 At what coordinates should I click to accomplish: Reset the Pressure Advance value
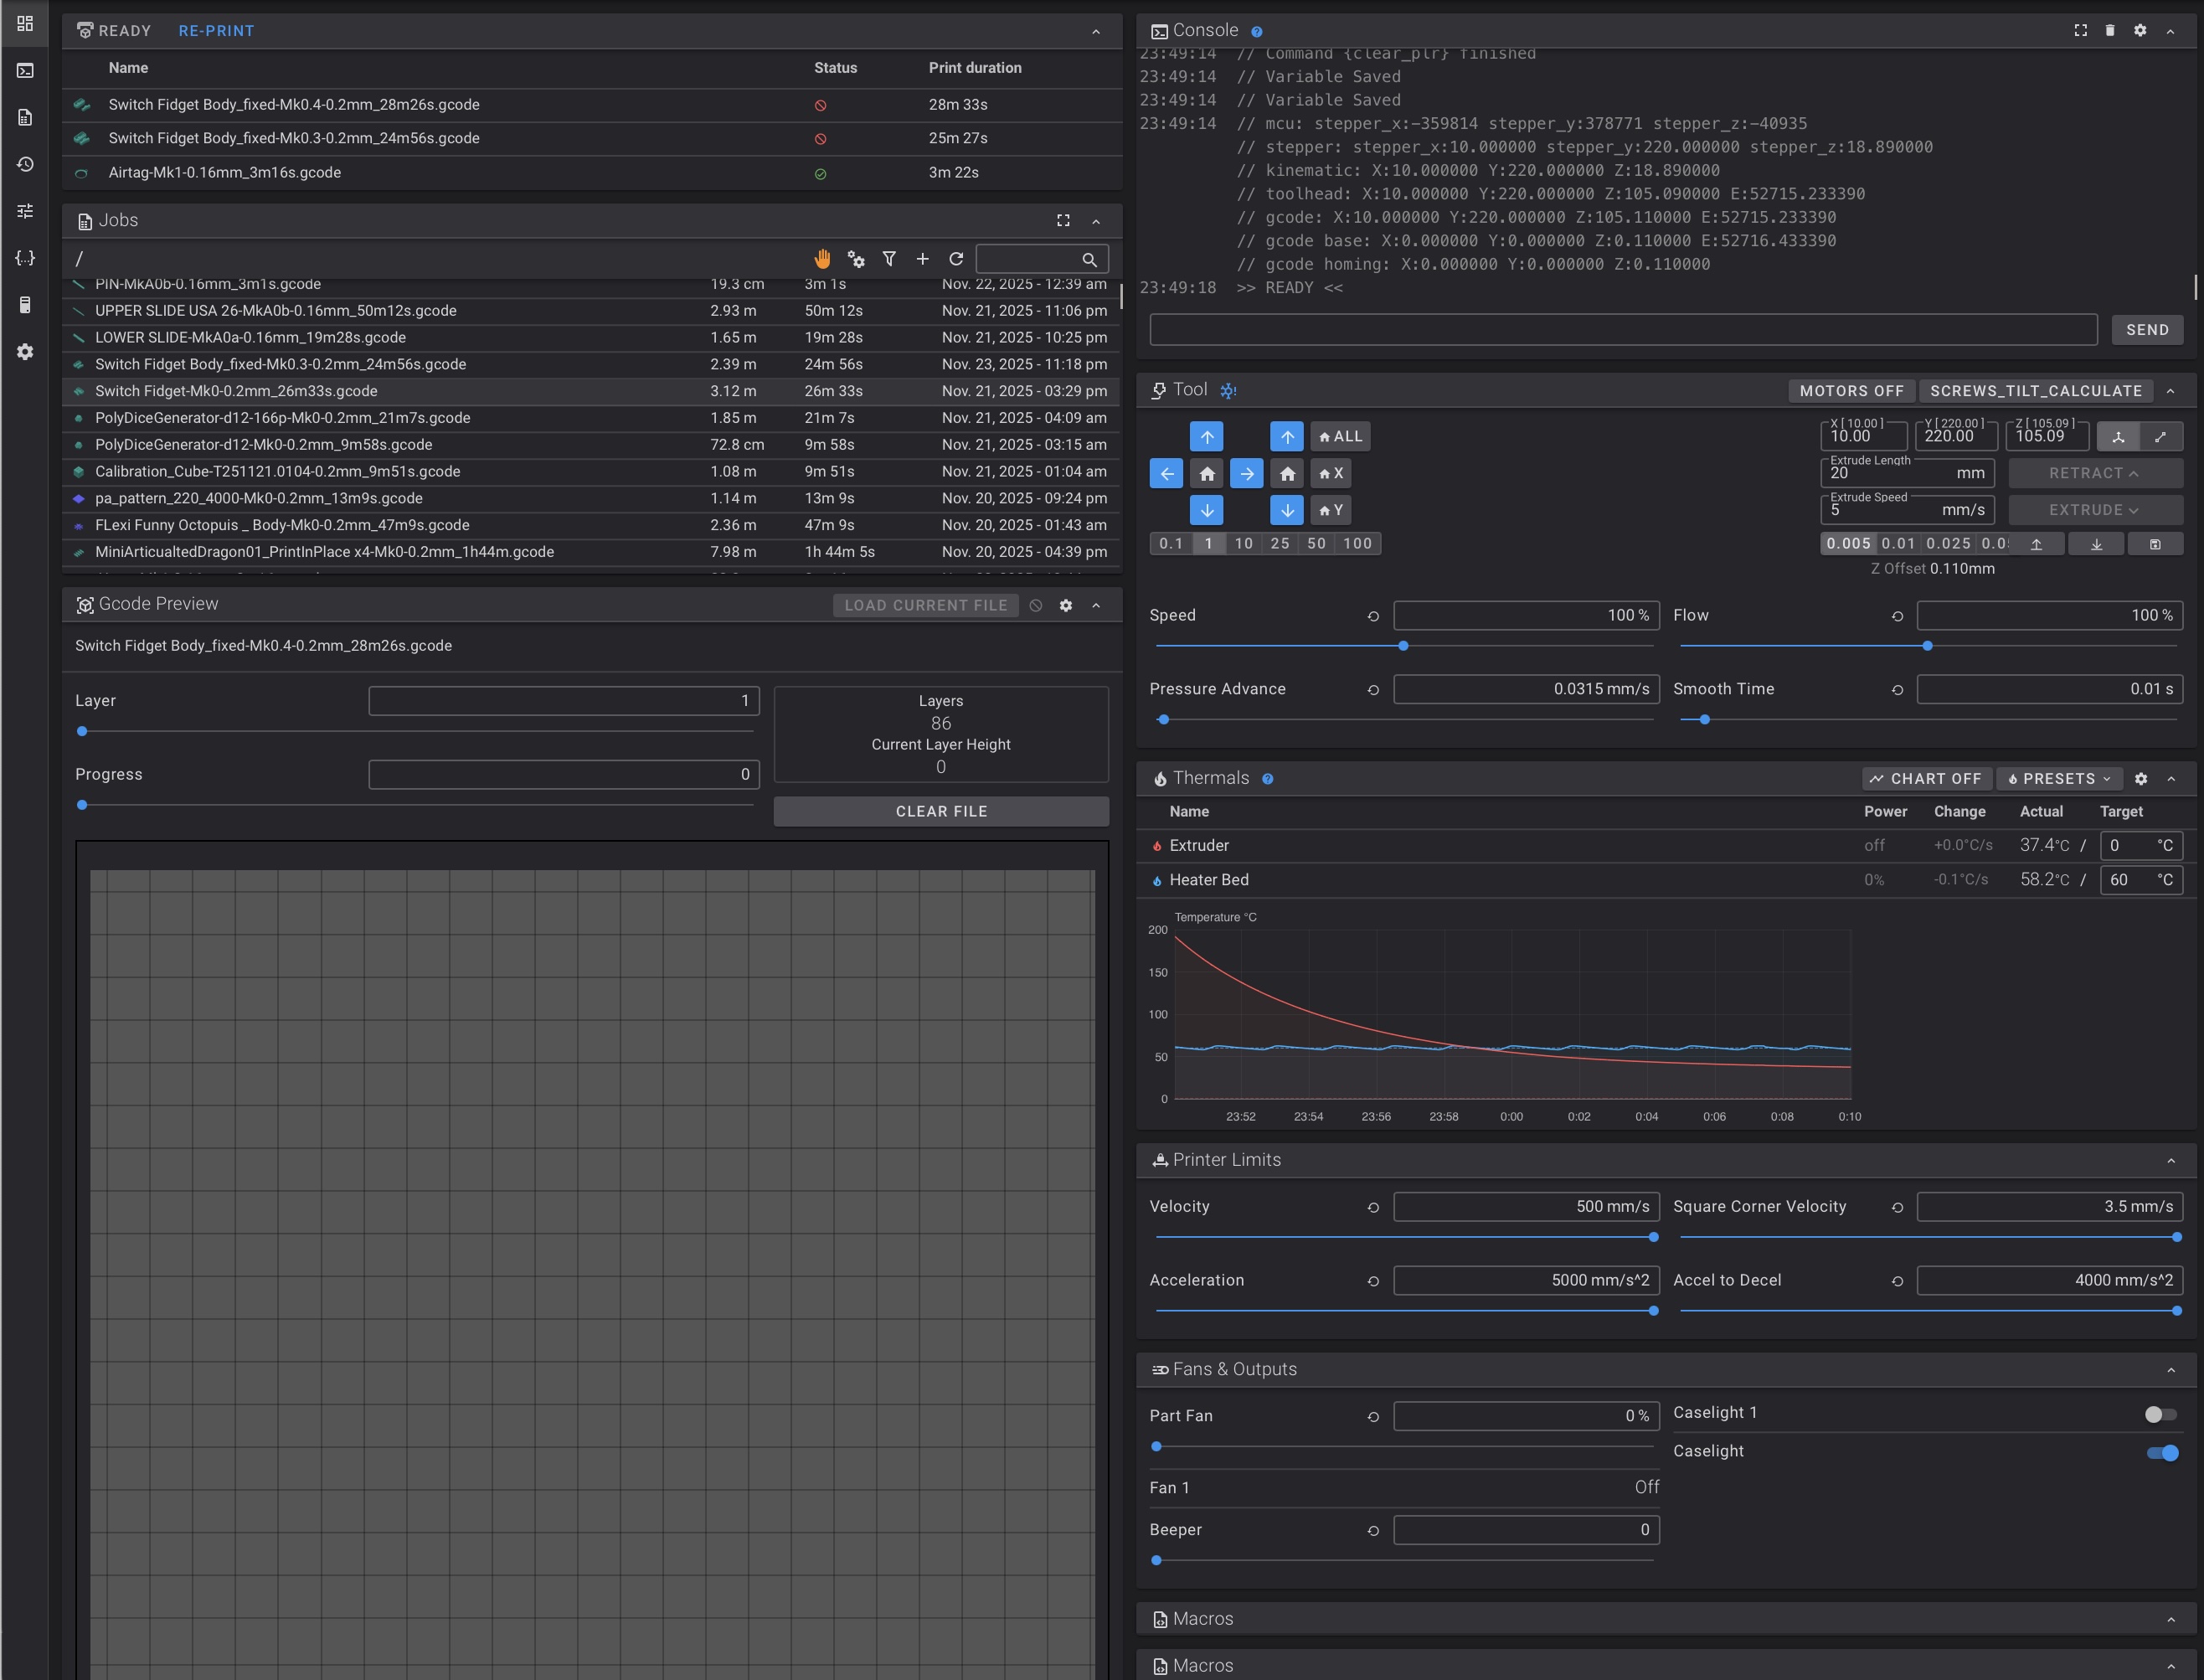[1373, 690]
